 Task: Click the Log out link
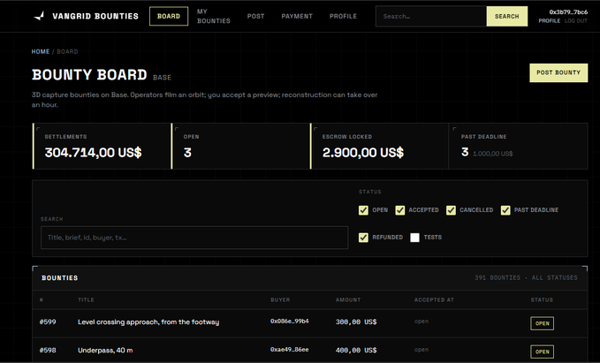[x=576, y=20]
